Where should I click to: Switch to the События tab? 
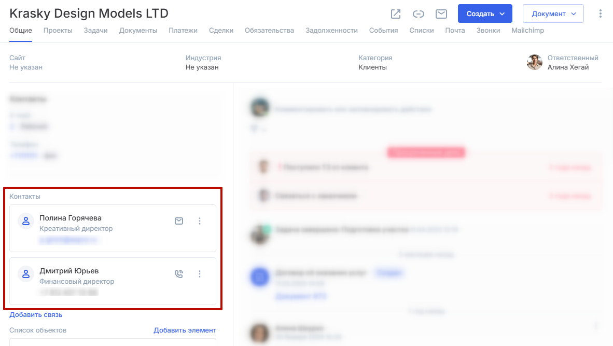(x=384, y=31)
